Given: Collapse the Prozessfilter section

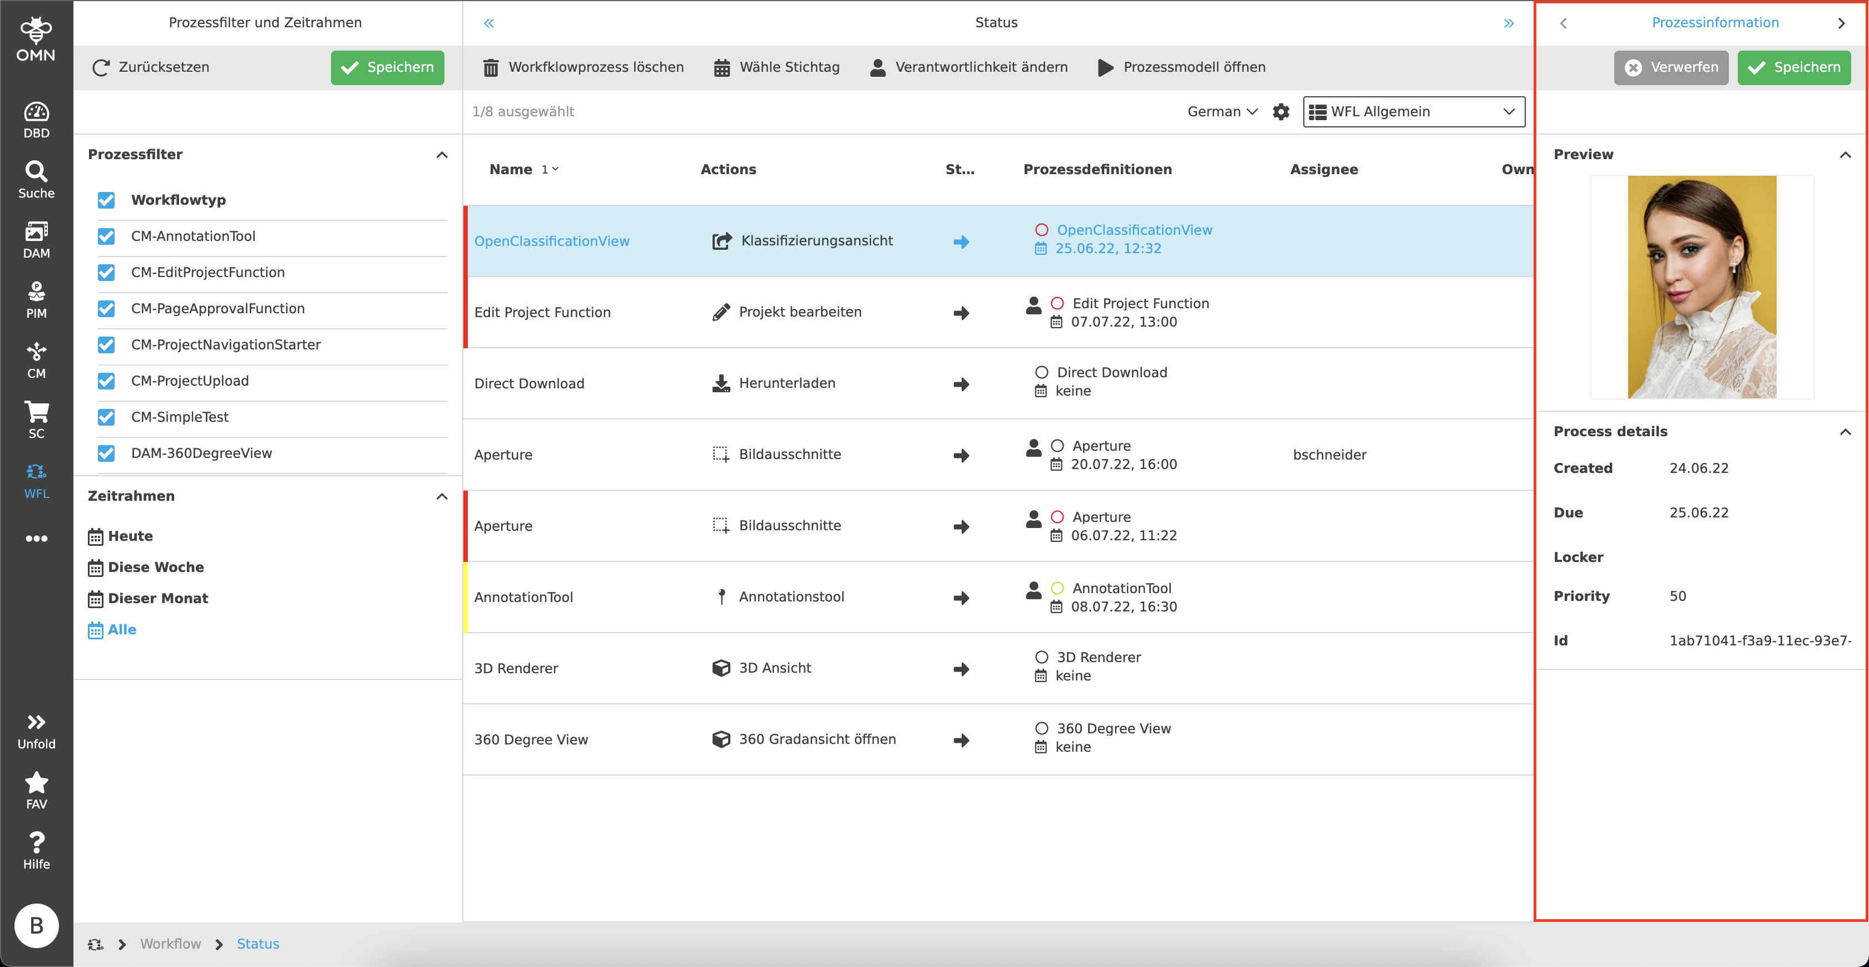Looking at the screenshot, I should pos(442,155).
